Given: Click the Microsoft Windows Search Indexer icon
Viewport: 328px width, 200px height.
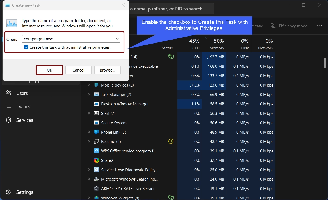Looking at the screenshot, I should [97, 179].
